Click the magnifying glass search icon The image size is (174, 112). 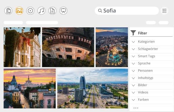[x=100, y=11]
